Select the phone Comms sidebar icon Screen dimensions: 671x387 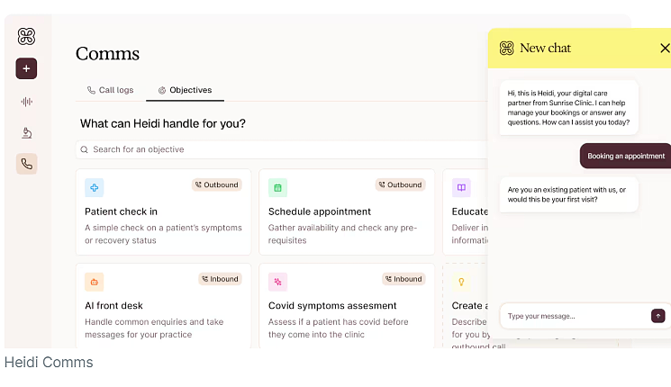tap(26, 164)
